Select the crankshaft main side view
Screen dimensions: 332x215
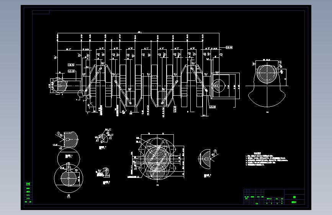point(145,75)
